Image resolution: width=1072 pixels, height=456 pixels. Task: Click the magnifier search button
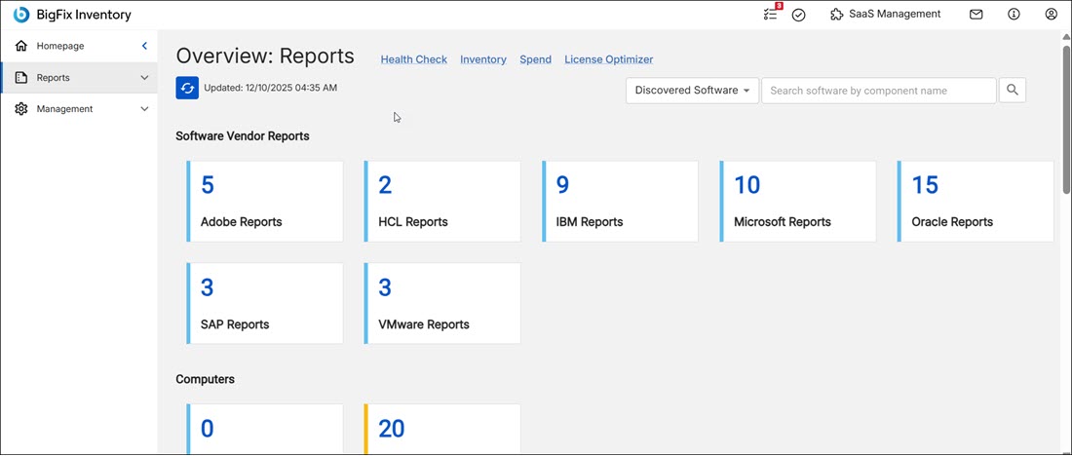pos(1013,91)
